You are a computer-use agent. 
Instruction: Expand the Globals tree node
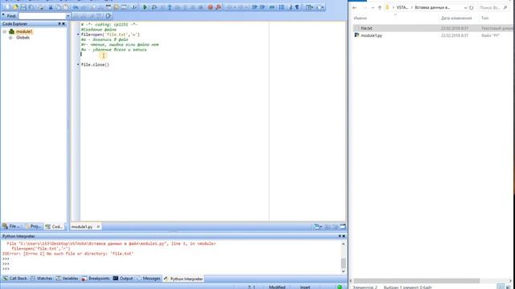10,38
